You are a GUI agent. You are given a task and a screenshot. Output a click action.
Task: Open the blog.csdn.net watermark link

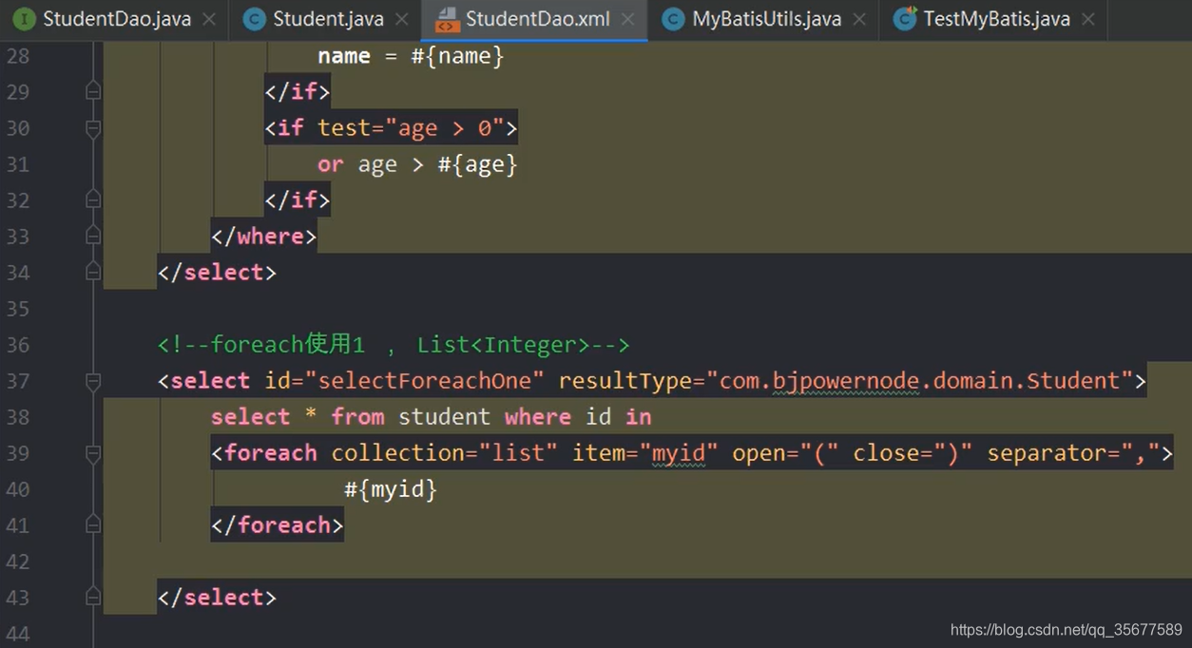pos(1067,629)
